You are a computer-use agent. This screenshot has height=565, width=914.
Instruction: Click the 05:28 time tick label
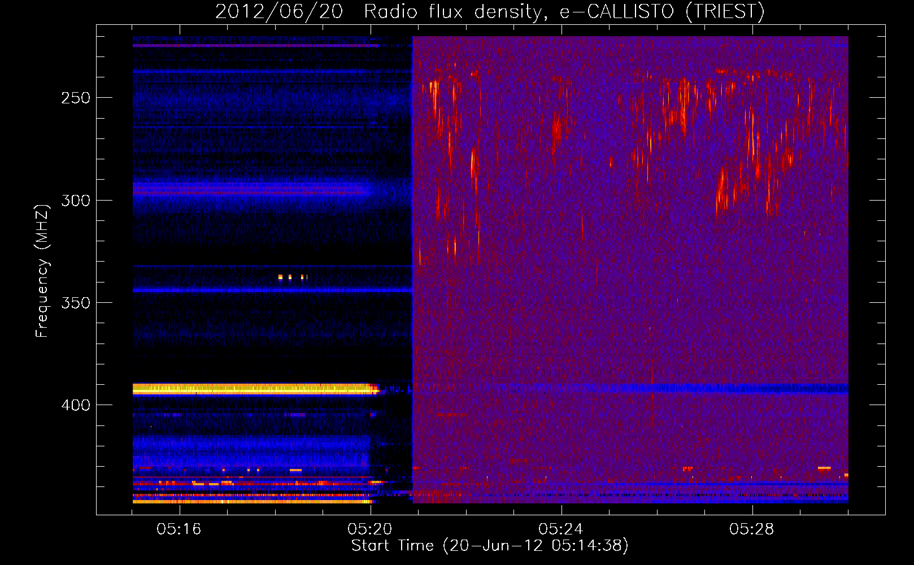pos(752,529)
